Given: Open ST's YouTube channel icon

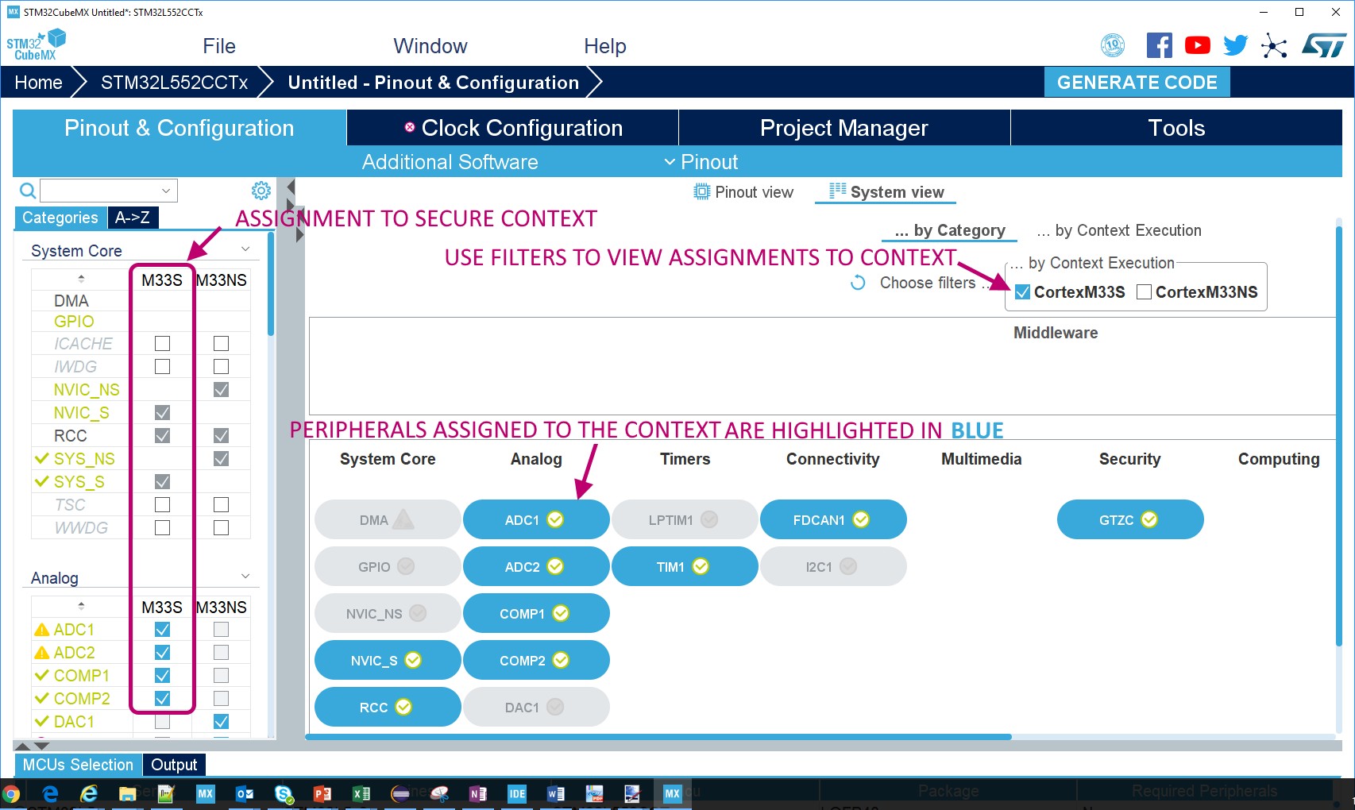Looking at the screenshot, I should point(1198,45).
